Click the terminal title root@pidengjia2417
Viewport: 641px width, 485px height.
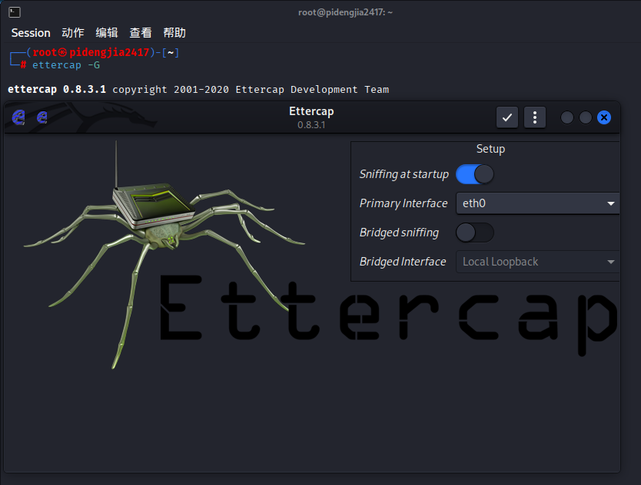coord(345,12)
